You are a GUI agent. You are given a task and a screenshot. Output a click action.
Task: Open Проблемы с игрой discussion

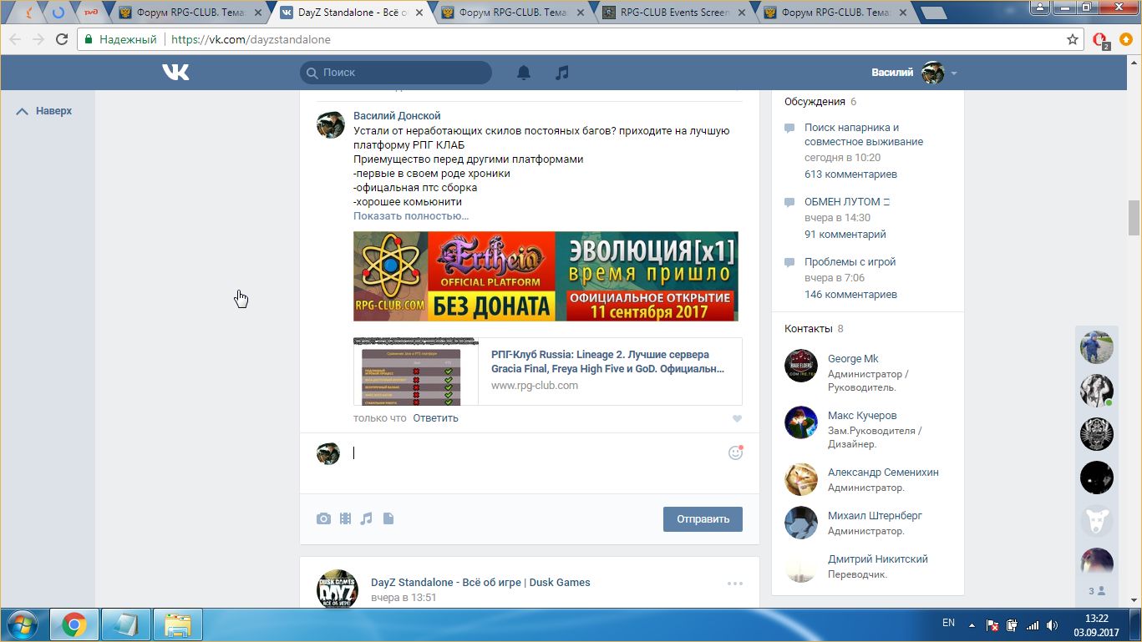850,261
